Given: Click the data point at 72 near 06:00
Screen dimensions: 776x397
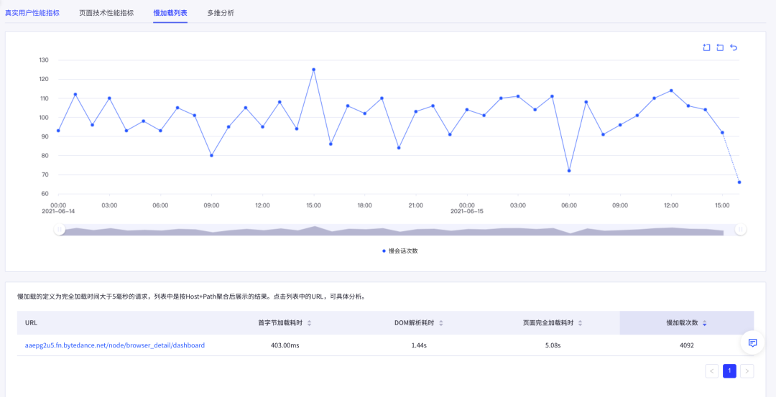Looking at the screenshot, I should point(569,171).
